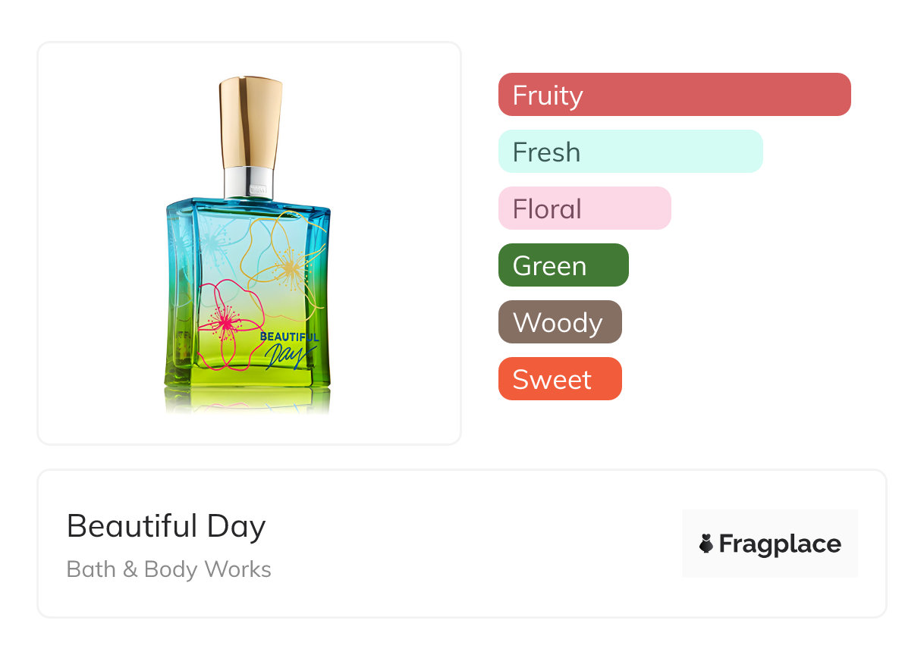Click the gold cap of the perfume bottle
This screenshot has width=924, height=655.
pos(250,121)
